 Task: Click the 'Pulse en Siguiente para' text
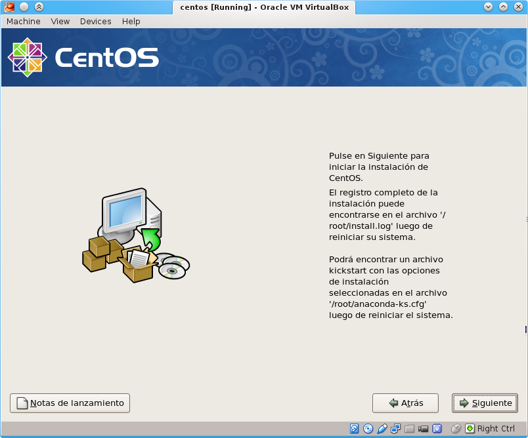[x=379, y=156]
